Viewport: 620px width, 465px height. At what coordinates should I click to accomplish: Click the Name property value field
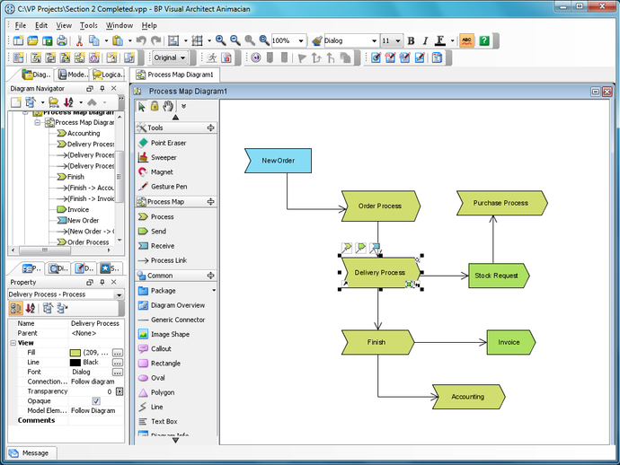tap(96, 323)
